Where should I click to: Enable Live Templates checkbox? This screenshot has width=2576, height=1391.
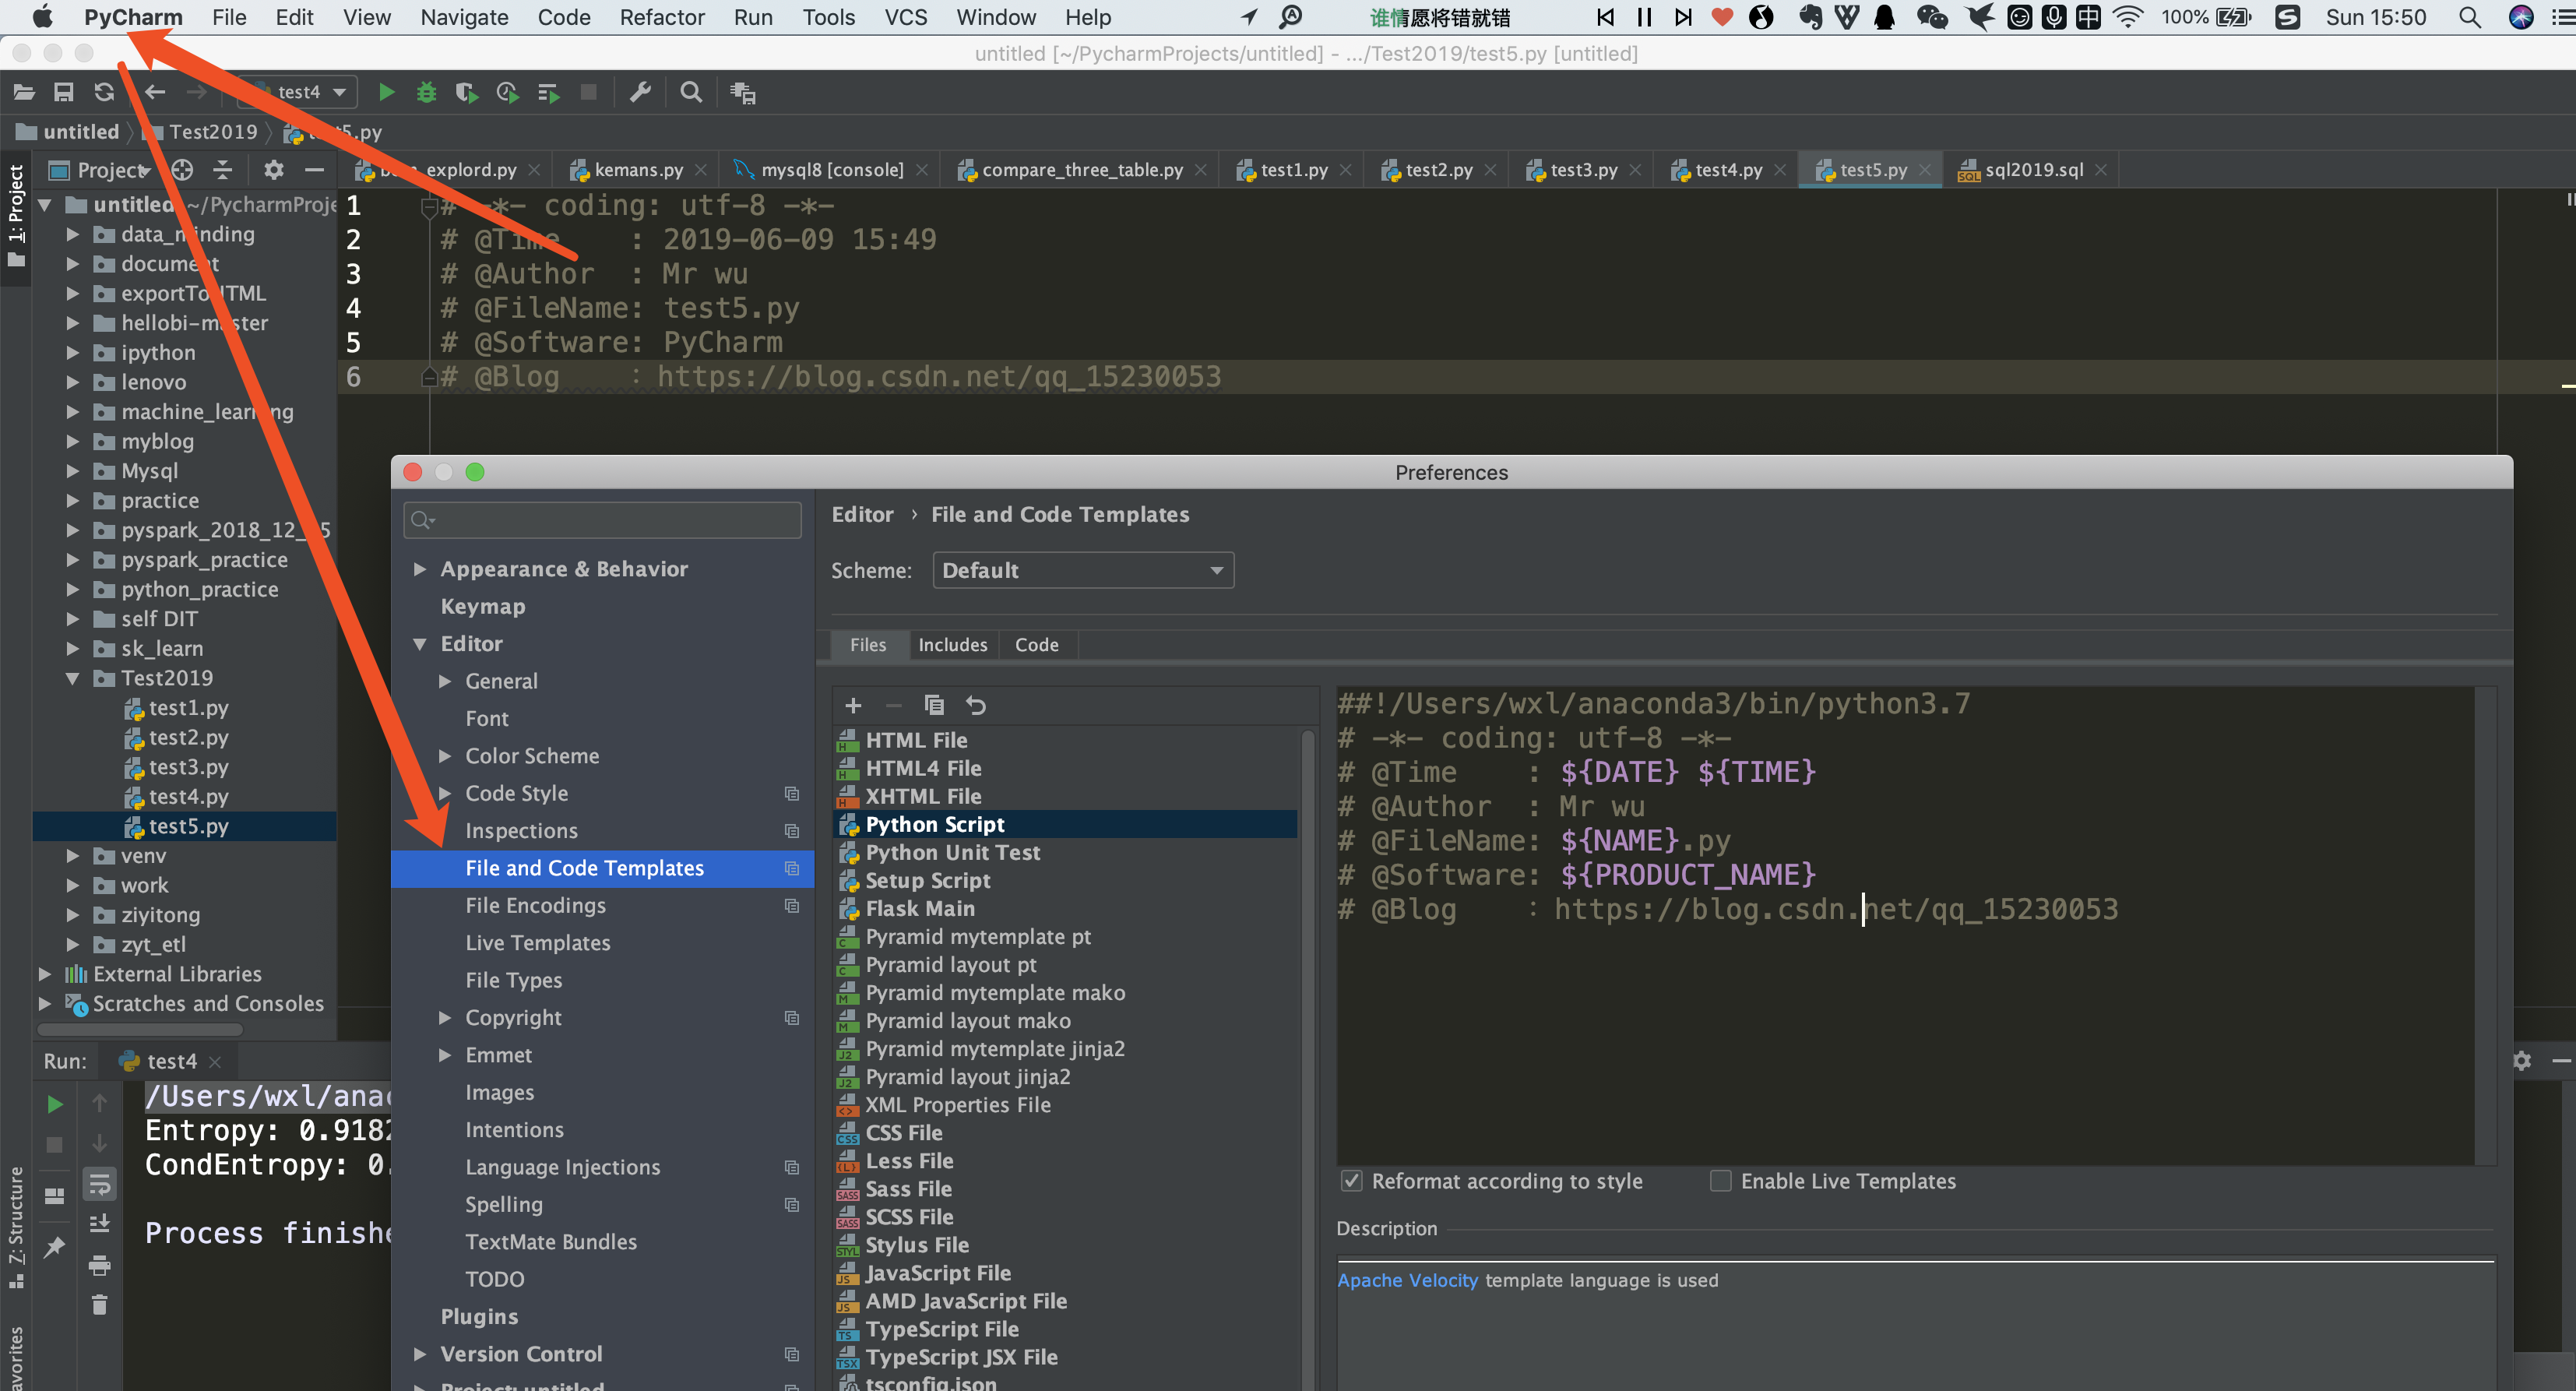point(1721,1181)
